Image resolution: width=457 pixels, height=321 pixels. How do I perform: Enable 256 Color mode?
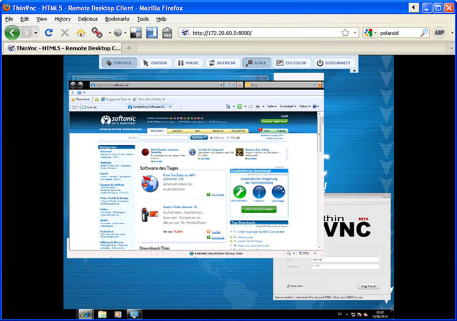pyautogui.click(x=292, y=63)
